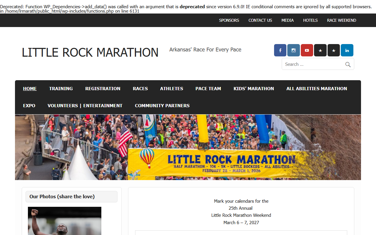The image size is (376, 235).
Task: Click the text Mark your calendars for the
Action: (241, 201)
